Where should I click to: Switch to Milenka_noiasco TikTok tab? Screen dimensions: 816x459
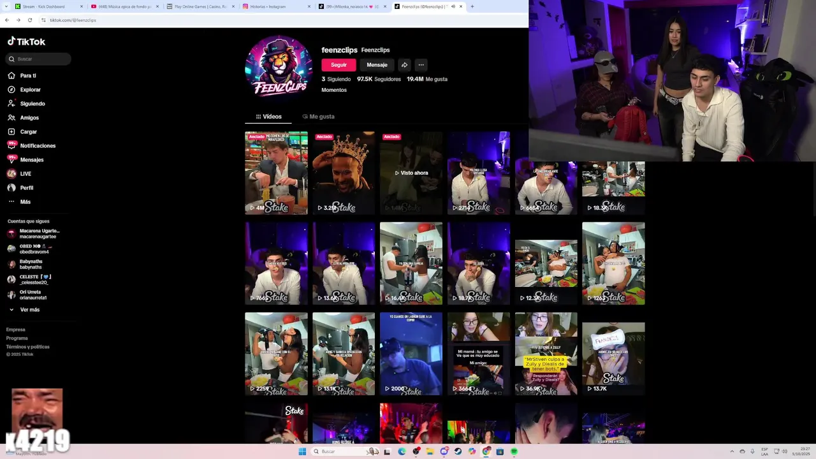[x=352, y=6]
